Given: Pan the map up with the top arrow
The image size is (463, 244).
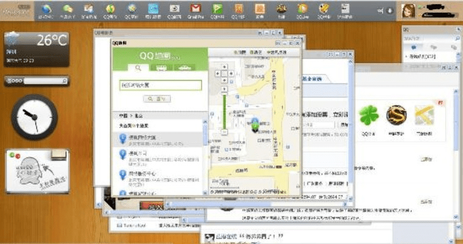Looking at the screenshot, I should tap(224, 67).
